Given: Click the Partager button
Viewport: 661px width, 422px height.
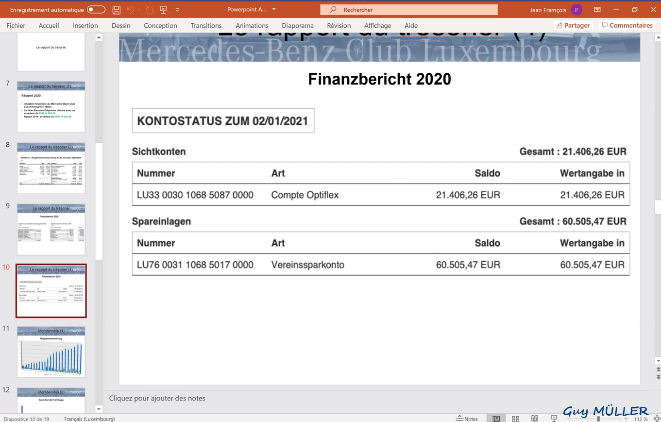Looking at the screenshot, I should point(573,25).
